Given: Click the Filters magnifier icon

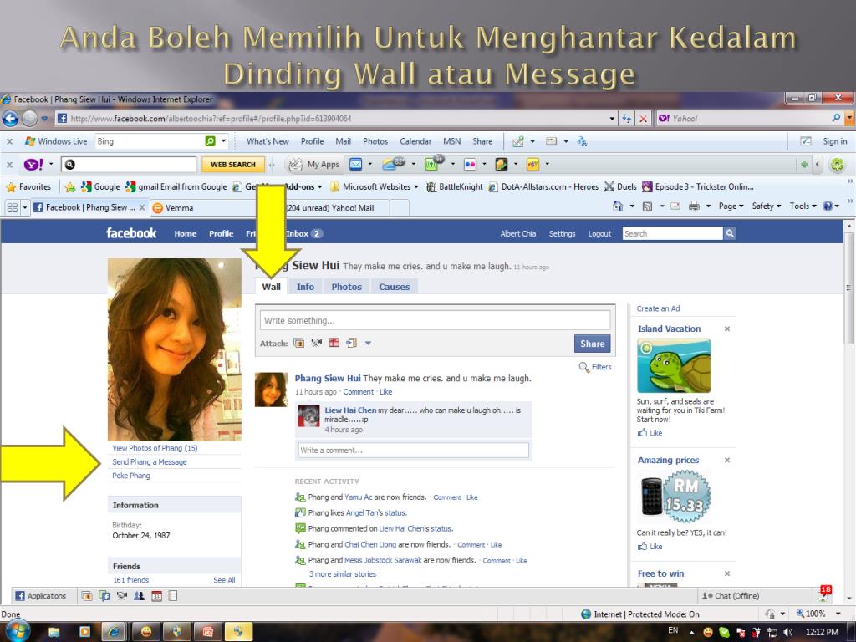Looking at the screenshot, I should 583,368.
